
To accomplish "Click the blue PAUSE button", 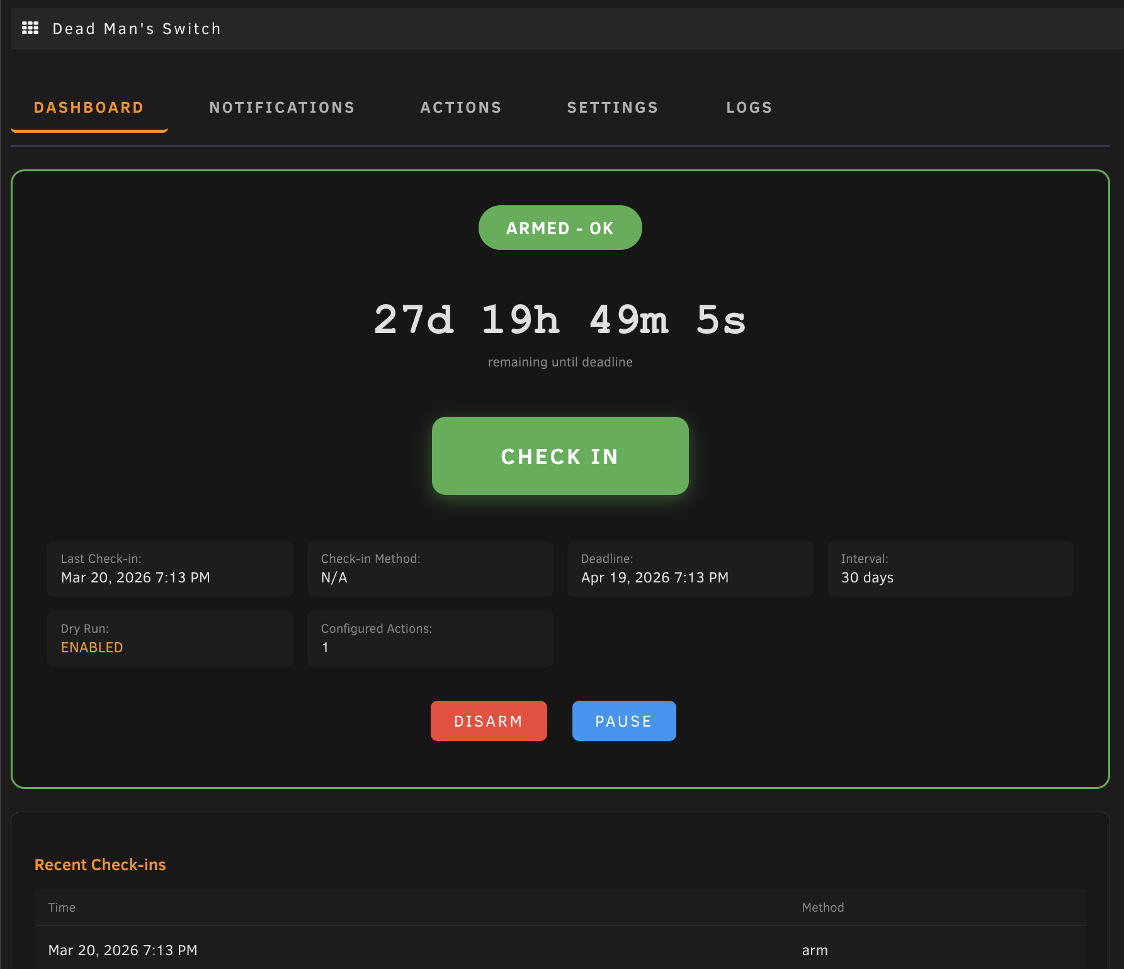I will (x=624, y=721).
